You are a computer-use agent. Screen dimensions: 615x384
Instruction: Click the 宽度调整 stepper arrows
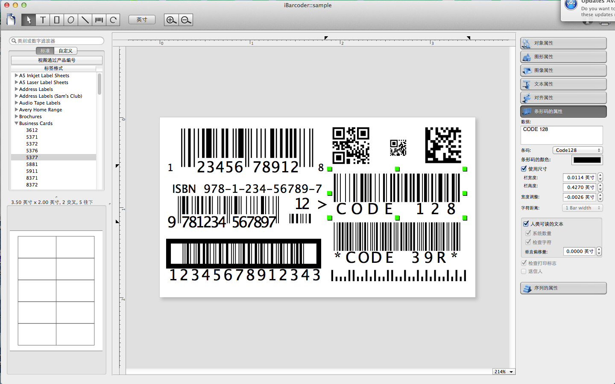600,197
